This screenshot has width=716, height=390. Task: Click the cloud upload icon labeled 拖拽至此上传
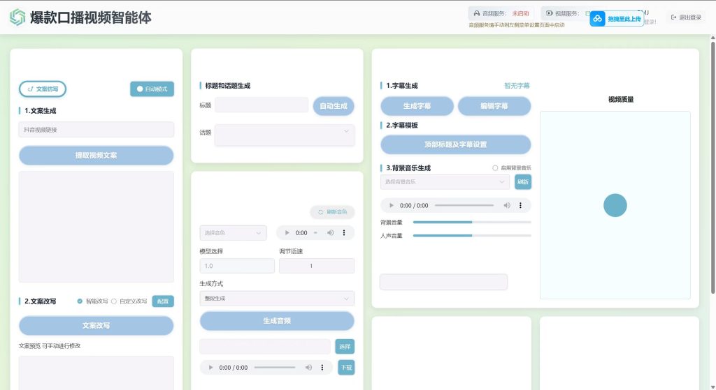[x=597, y=19]
